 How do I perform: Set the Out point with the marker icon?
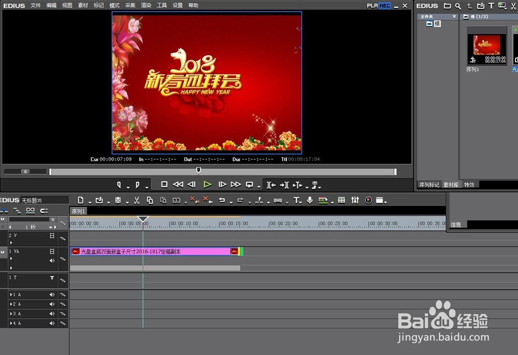click(x=137, y=185)
